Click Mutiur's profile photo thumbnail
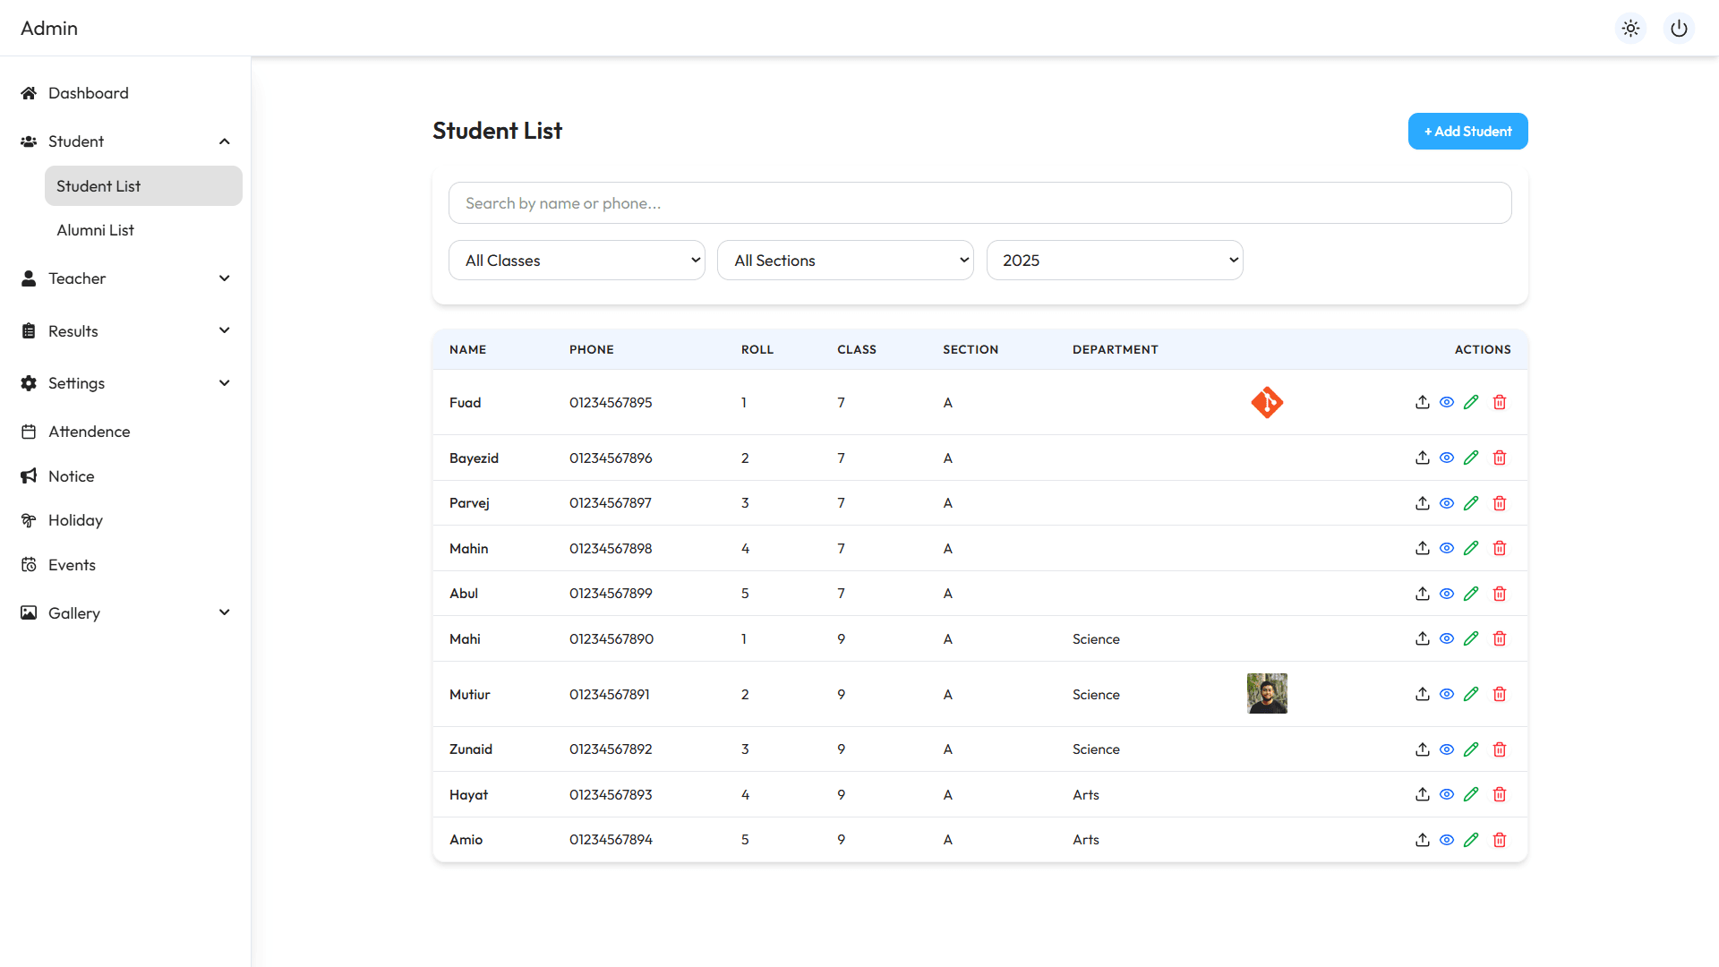This screenshot has height=967, width=1719. click(1267, 694)
